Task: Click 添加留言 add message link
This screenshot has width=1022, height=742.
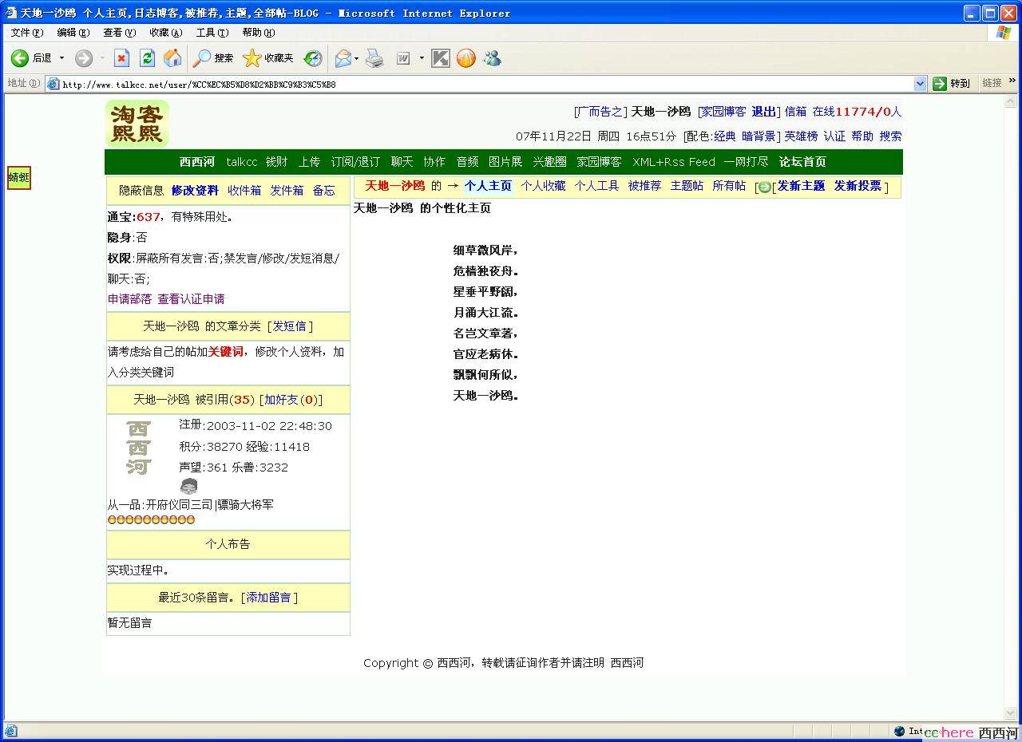Action: [269, 598]
